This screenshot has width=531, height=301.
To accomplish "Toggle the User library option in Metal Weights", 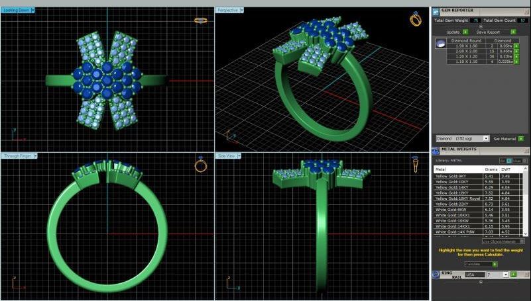I will click(x=523, y=160).
